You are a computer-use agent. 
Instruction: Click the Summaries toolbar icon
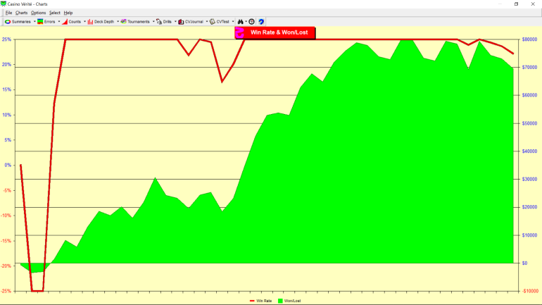(x=8, y=22)
